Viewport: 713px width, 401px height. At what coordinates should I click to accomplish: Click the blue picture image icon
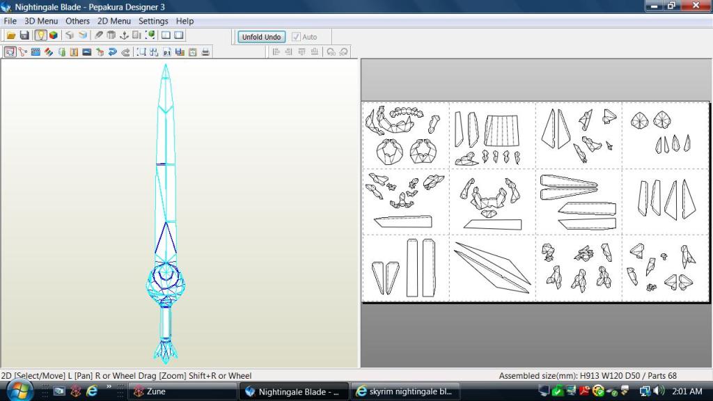click(x=87, y=52)
